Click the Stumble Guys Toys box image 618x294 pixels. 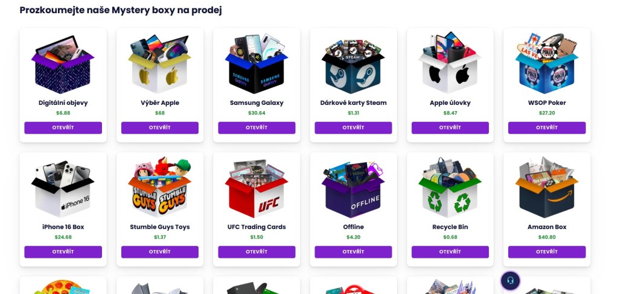159,188
